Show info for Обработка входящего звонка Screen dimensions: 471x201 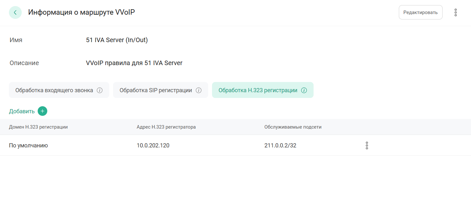pyautogui.click(x=100, y=90)
